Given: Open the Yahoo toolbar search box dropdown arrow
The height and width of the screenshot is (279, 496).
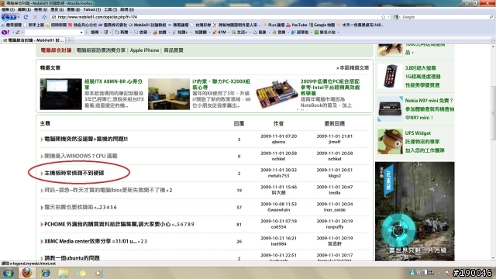Looking at the screenshot, I should pos(81,33).
